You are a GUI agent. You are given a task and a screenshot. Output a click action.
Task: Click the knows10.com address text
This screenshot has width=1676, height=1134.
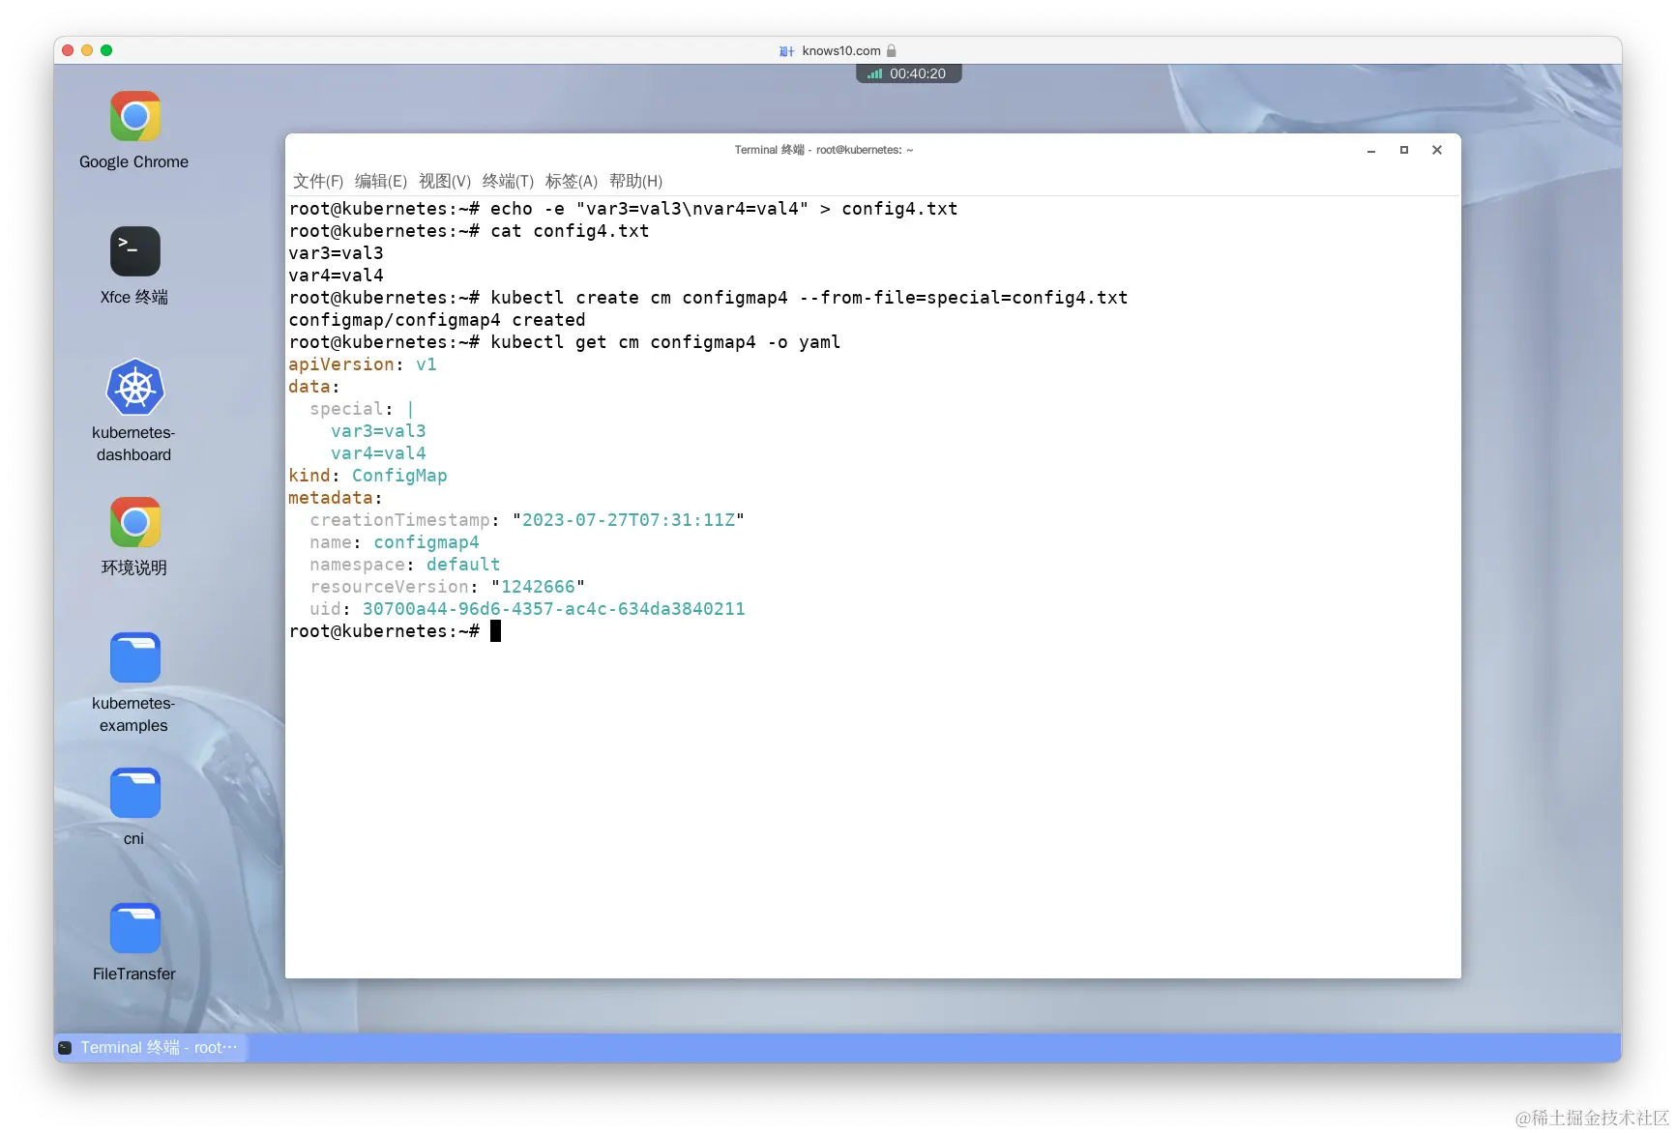(839, 50)
